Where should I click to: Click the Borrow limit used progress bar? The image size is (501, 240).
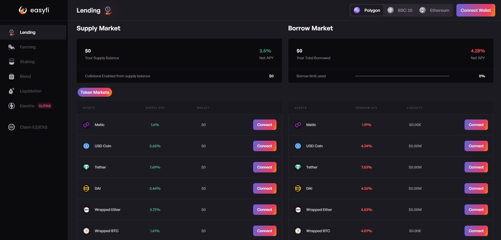pos(402,76)
